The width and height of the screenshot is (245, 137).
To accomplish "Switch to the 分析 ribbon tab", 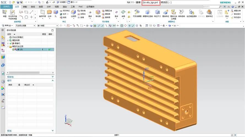I will (48, 7).
